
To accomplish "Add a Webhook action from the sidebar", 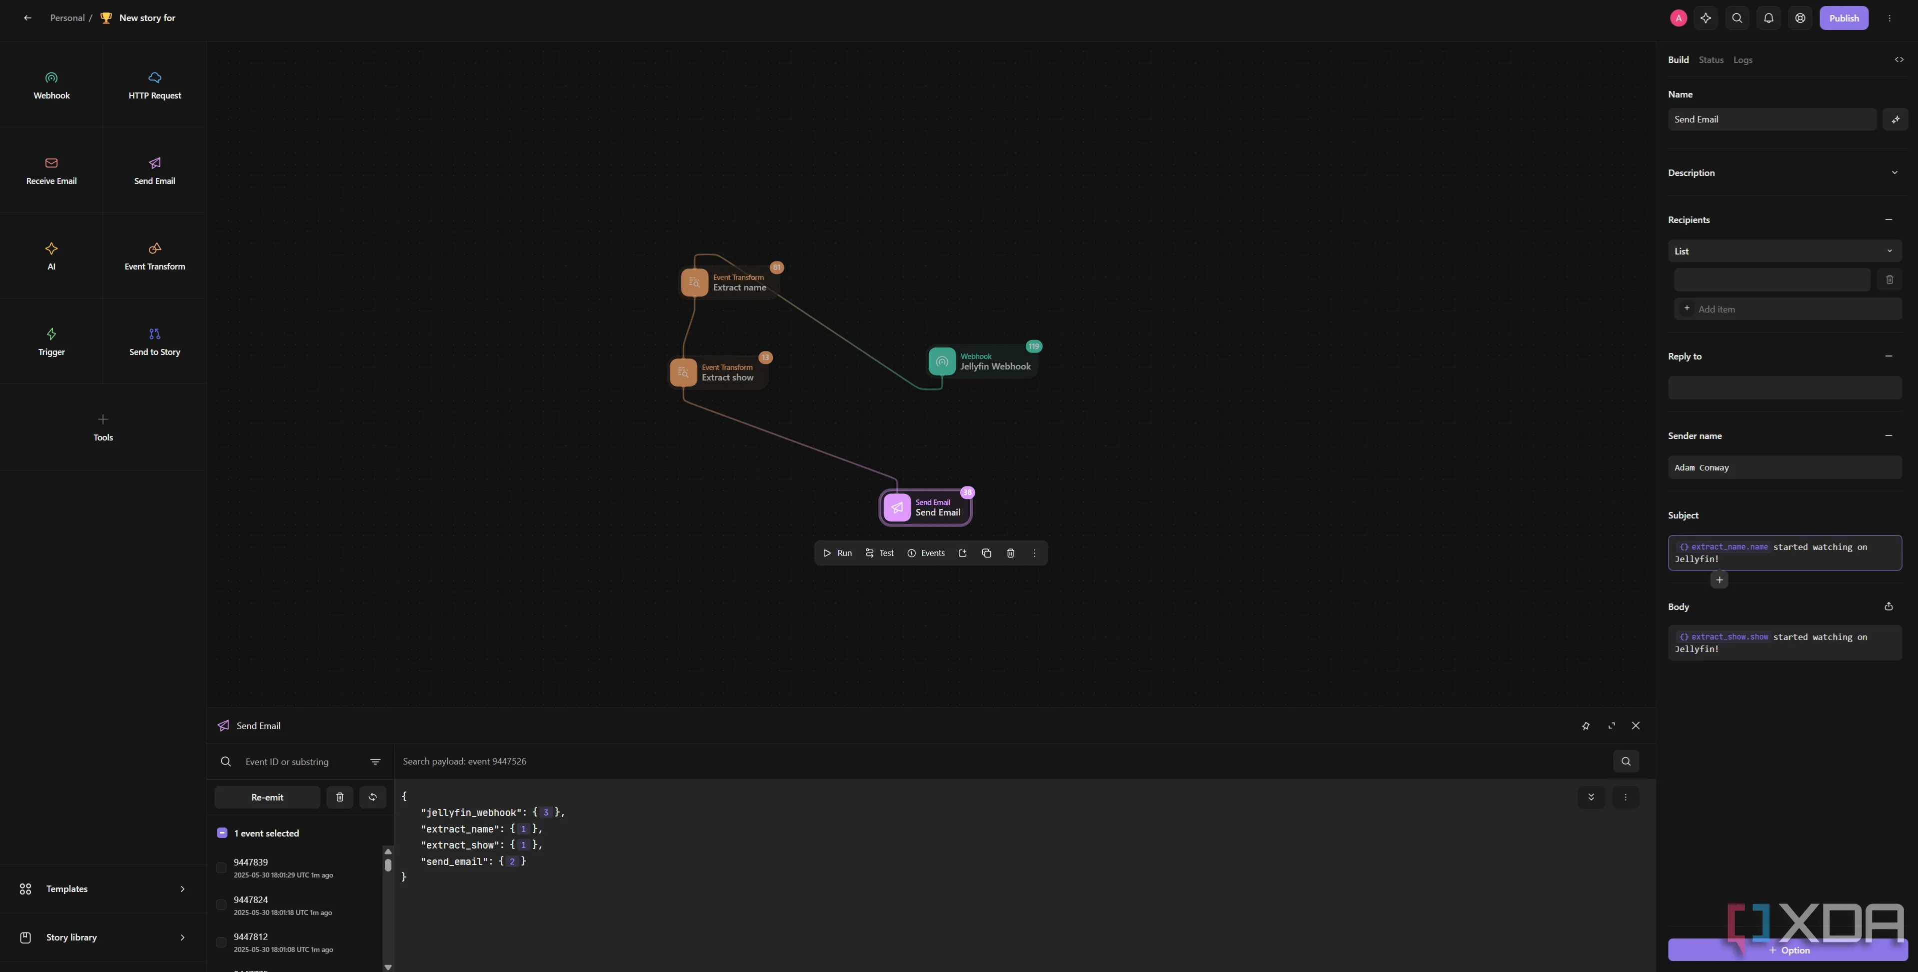I will tap(51, 85).
